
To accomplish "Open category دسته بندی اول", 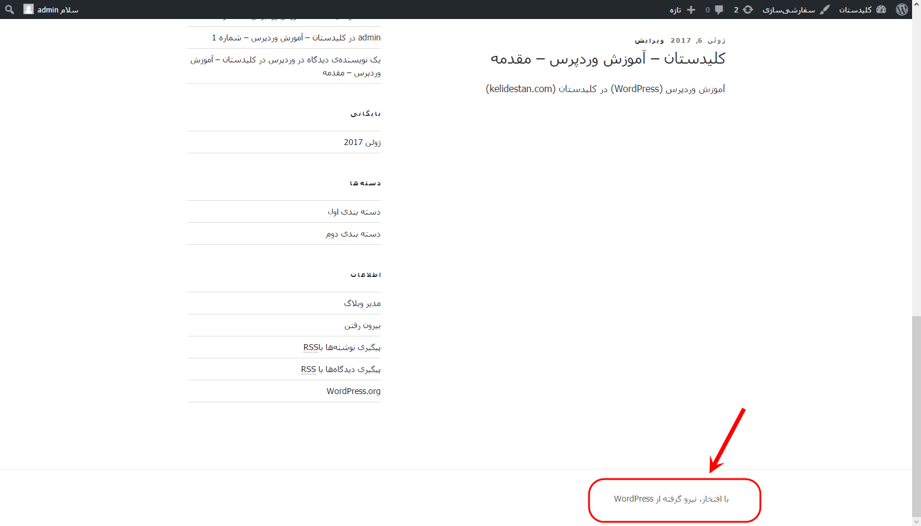I will click(x=354, y=212).
